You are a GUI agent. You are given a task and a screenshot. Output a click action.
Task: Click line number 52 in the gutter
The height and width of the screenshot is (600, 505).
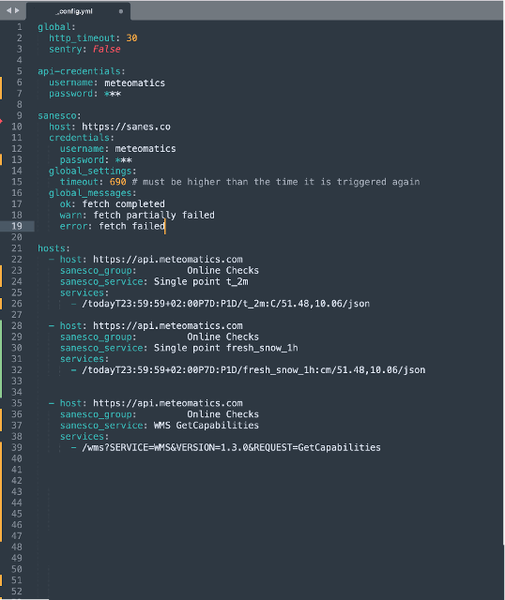coord(17,592)
